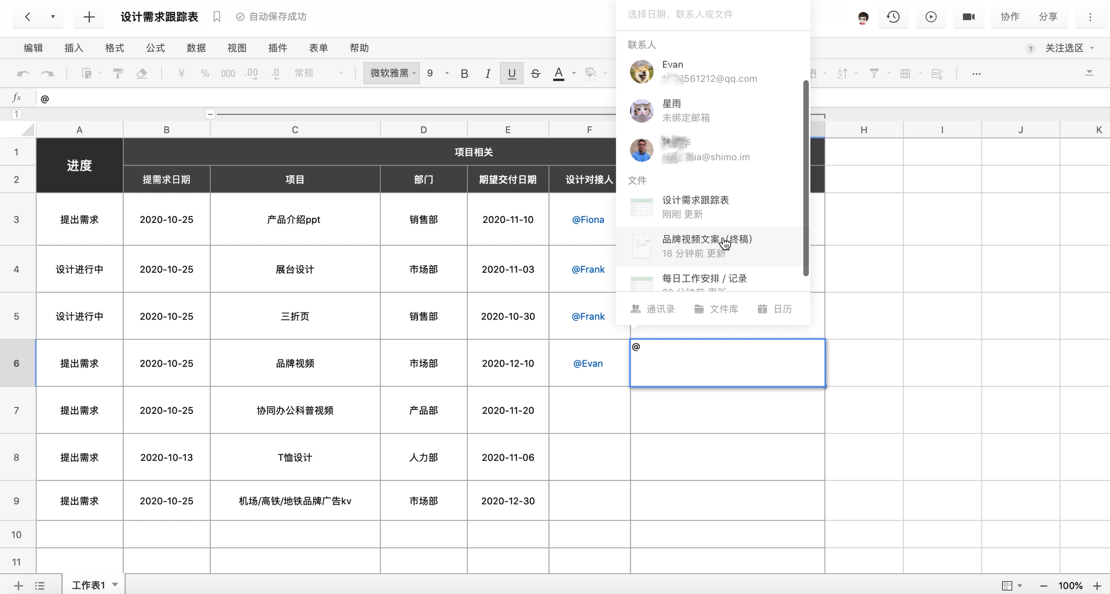
Task: Click the mention search field at popup top
Action: point(713,14)
